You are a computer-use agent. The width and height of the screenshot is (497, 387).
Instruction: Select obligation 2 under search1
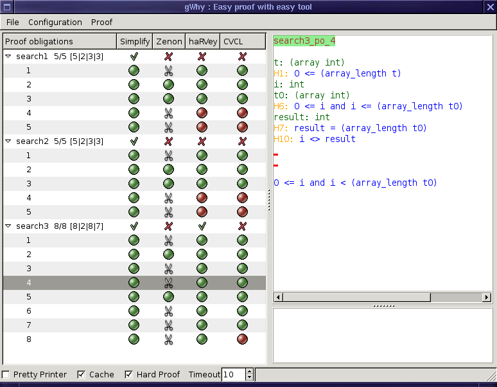tap(134, 85)
